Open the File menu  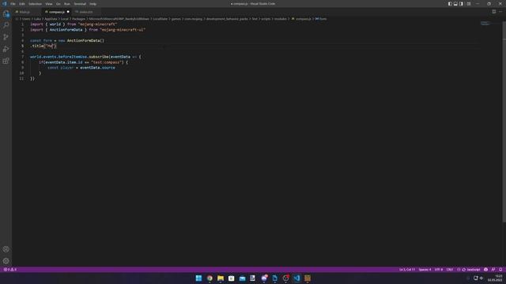(x=13, y=4)
